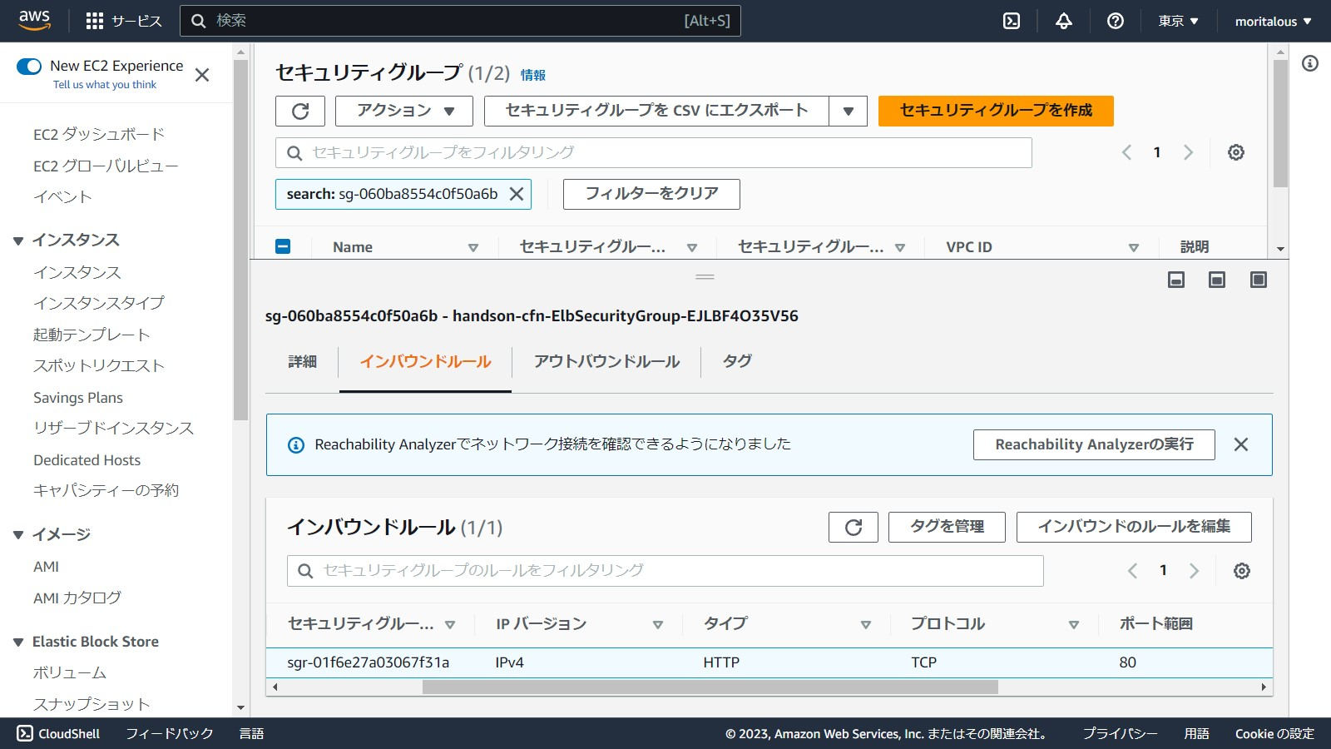Export security groups to CSV
Image resolution: width=1331 pixels, height=749 pixels.
pos(656,111)
